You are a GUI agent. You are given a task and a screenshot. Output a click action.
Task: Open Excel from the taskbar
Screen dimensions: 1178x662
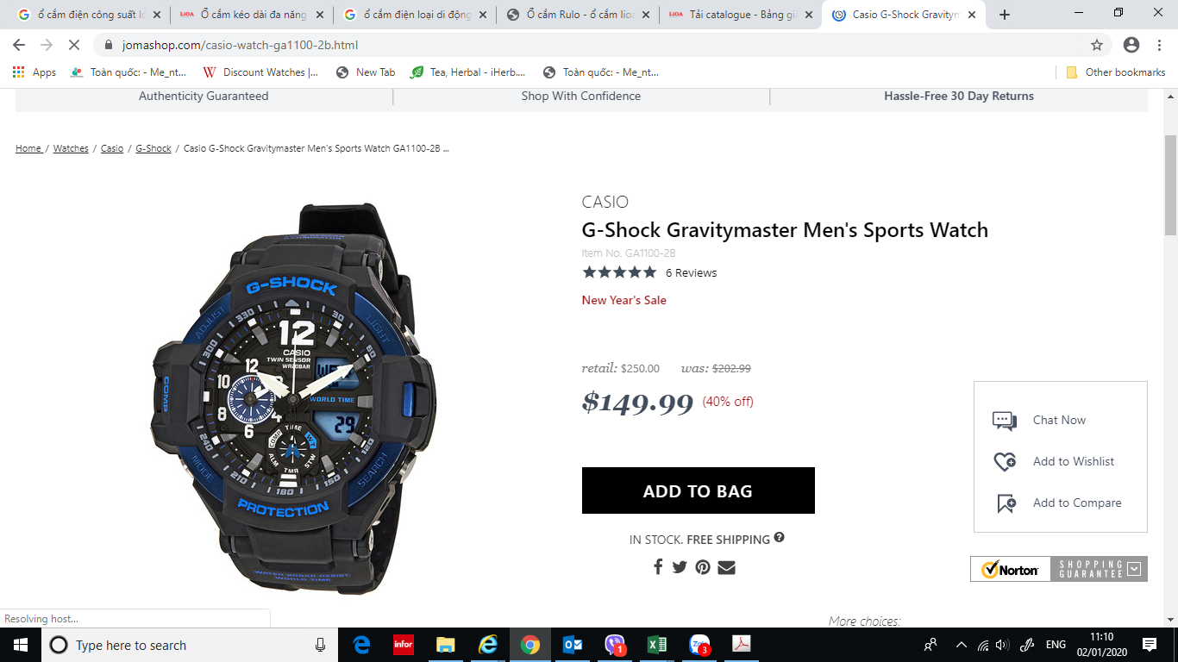[656, 645]
